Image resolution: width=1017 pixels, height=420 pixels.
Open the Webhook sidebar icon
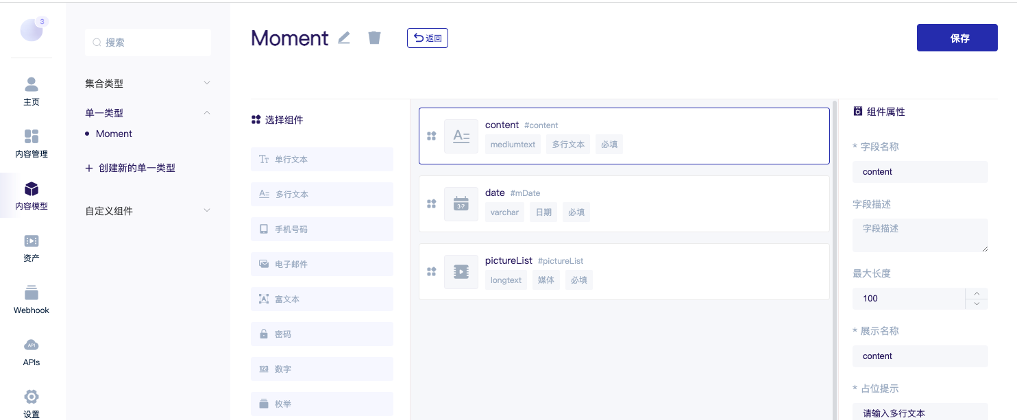[32, 293]
